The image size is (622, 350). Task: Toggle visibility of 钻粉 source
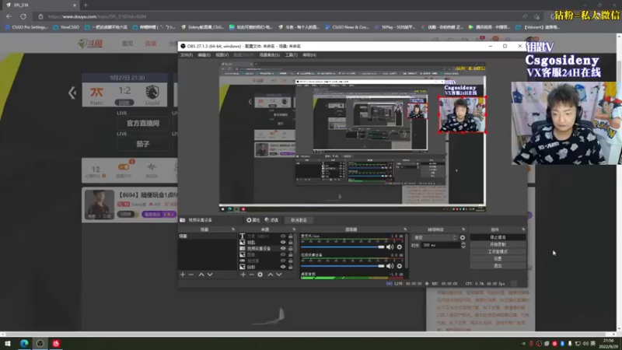coord(283,267)
